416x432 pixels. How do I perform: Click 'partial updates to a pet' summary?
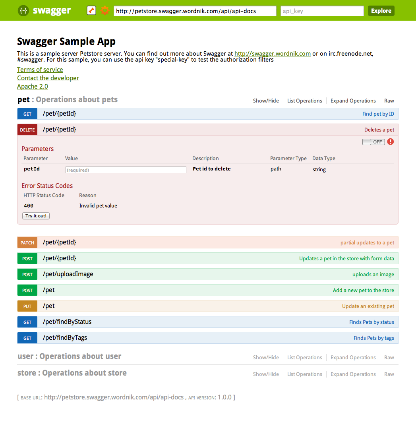coord(367,243)
